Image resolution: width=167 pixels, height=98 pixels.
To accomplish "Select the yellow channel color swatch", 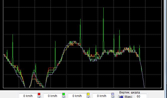I will pos(88,94).
